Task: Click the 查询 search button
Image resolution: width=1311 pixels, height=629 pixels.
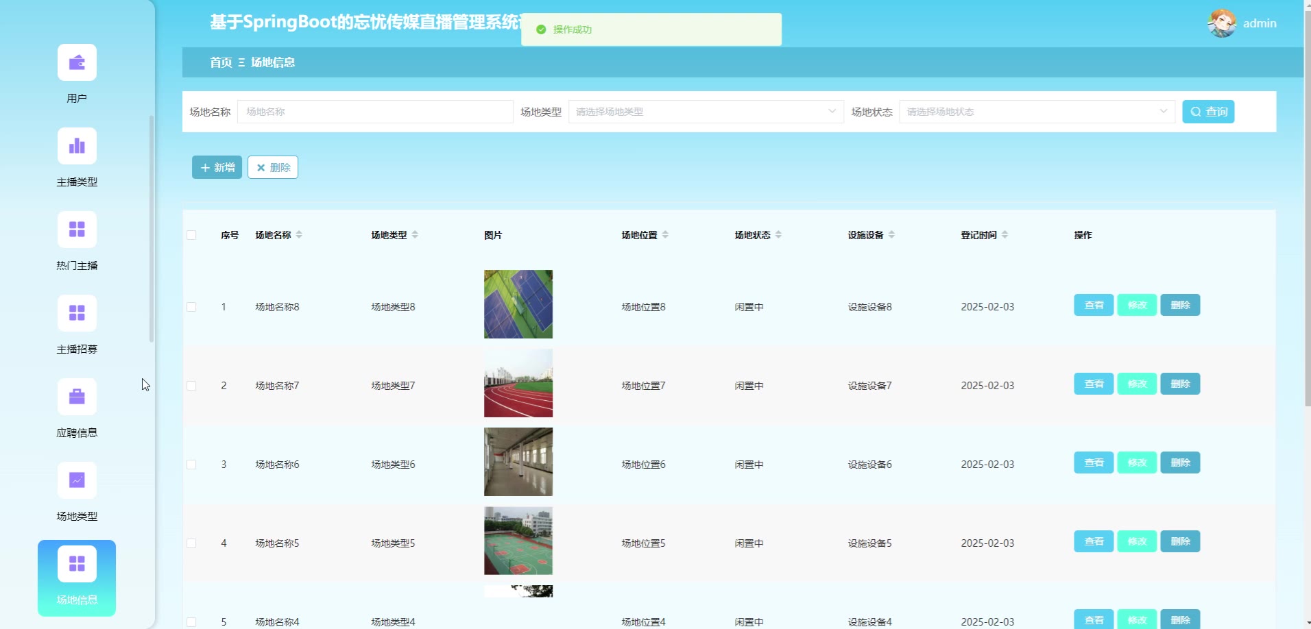Action: 1207,112
